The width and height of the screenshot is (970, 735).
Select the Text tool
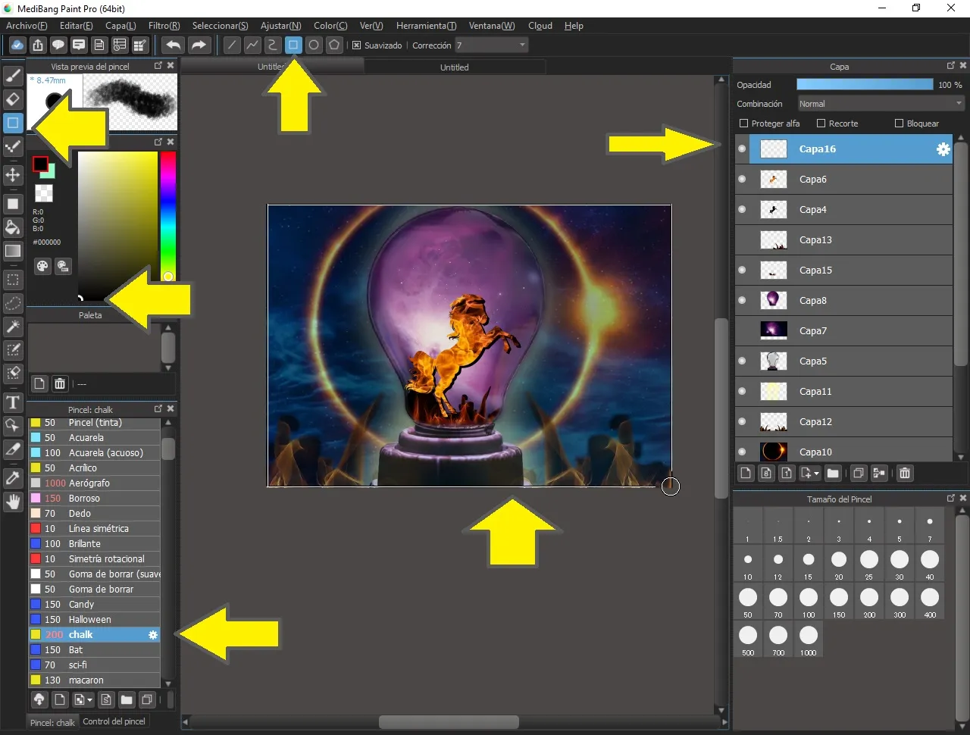pyautogui.click(x=13, y=402)
